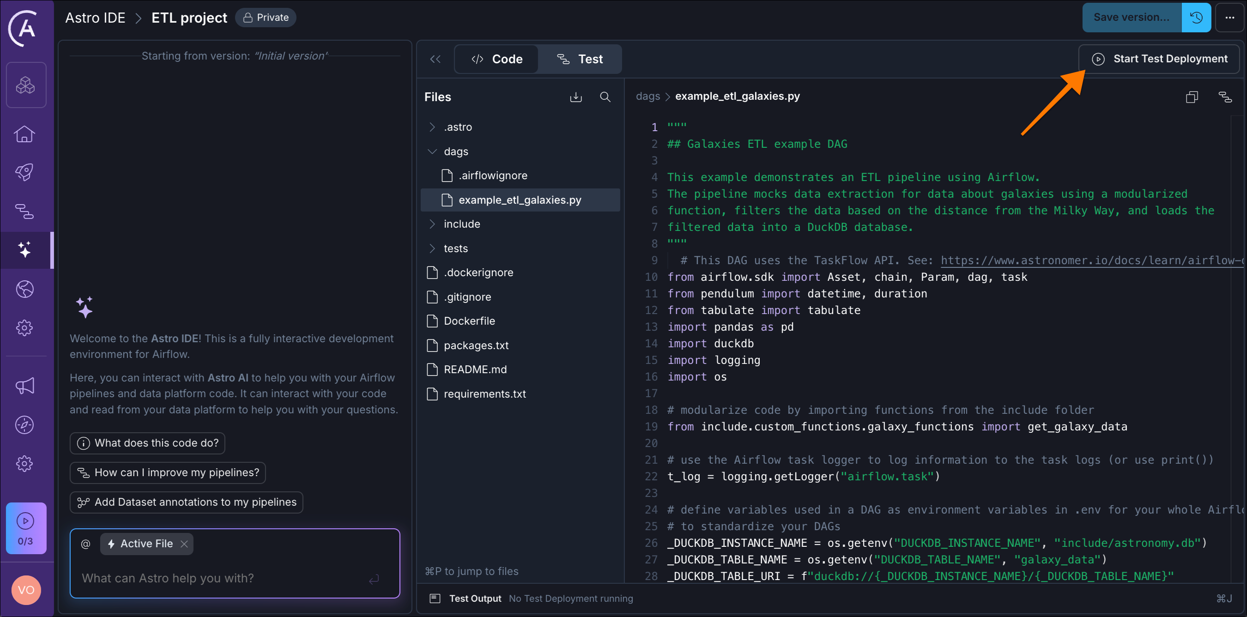The height and width of the screenshot is (617, 1247).
Task: Open the bottom settings gear in the sidebar
Action: 25,463
